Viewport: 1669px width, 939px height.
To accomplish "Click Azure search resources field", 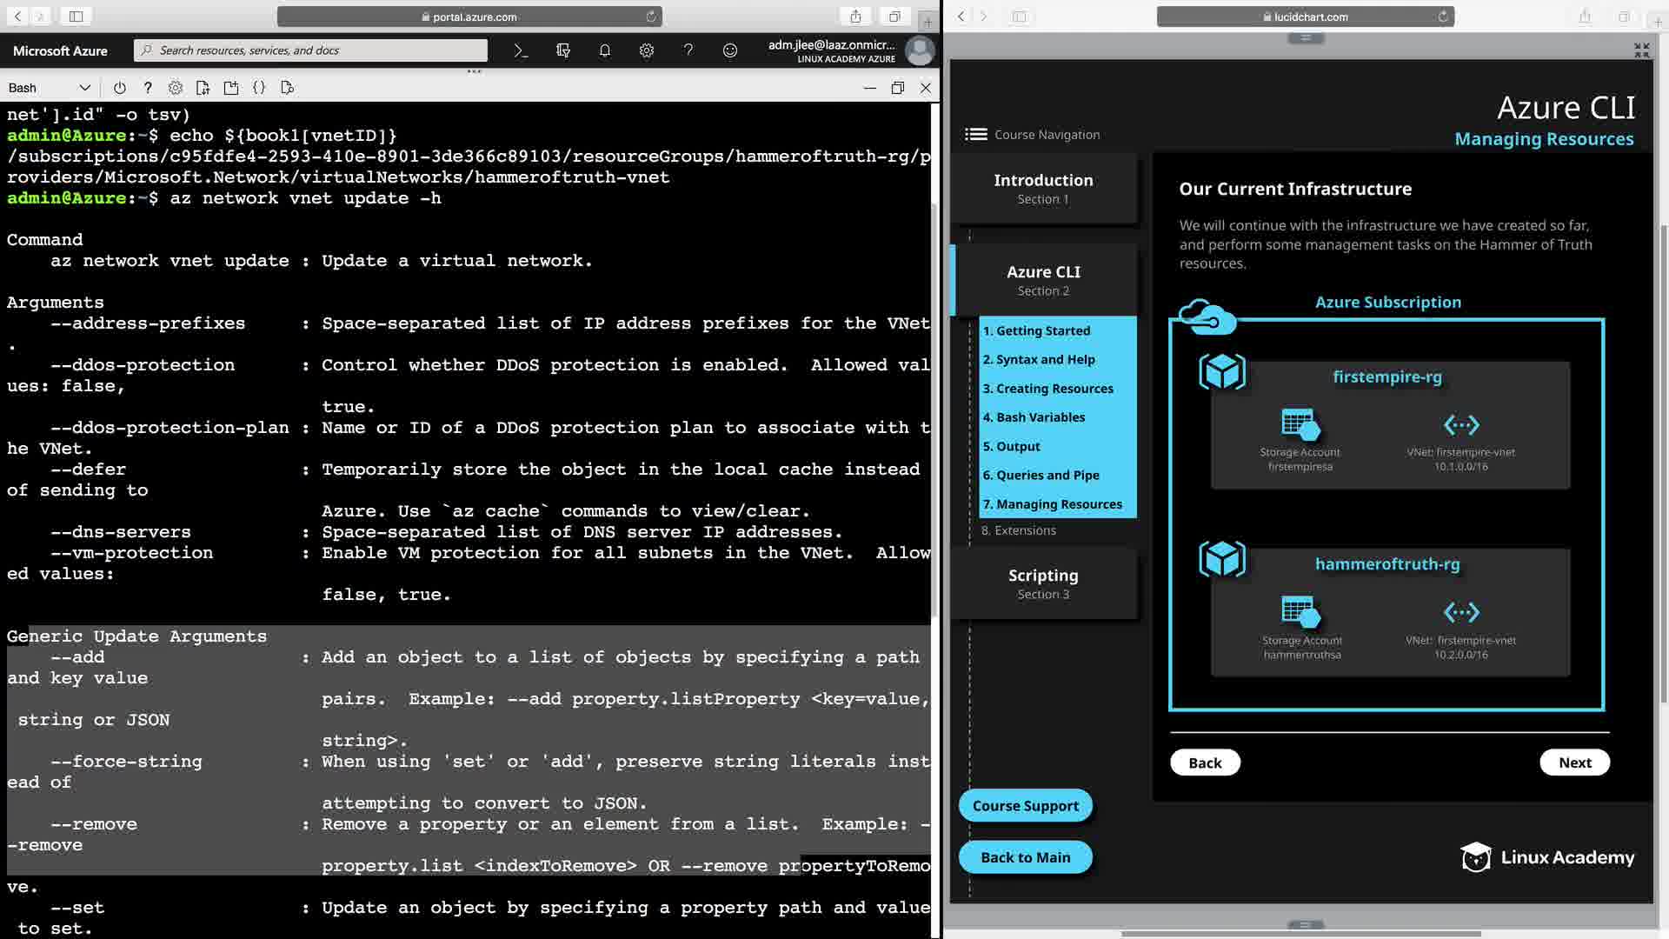I will coord(313,50).
